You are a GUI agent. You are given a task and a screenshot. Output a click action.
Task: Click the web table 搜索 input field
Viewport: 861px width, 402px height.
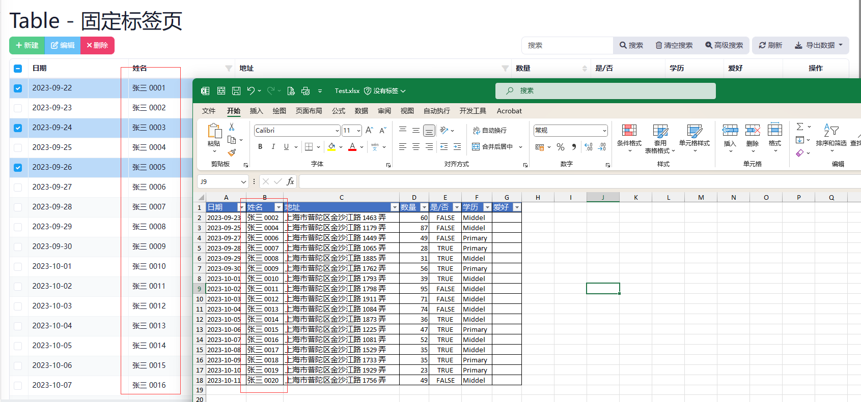[x=567, y=45]
